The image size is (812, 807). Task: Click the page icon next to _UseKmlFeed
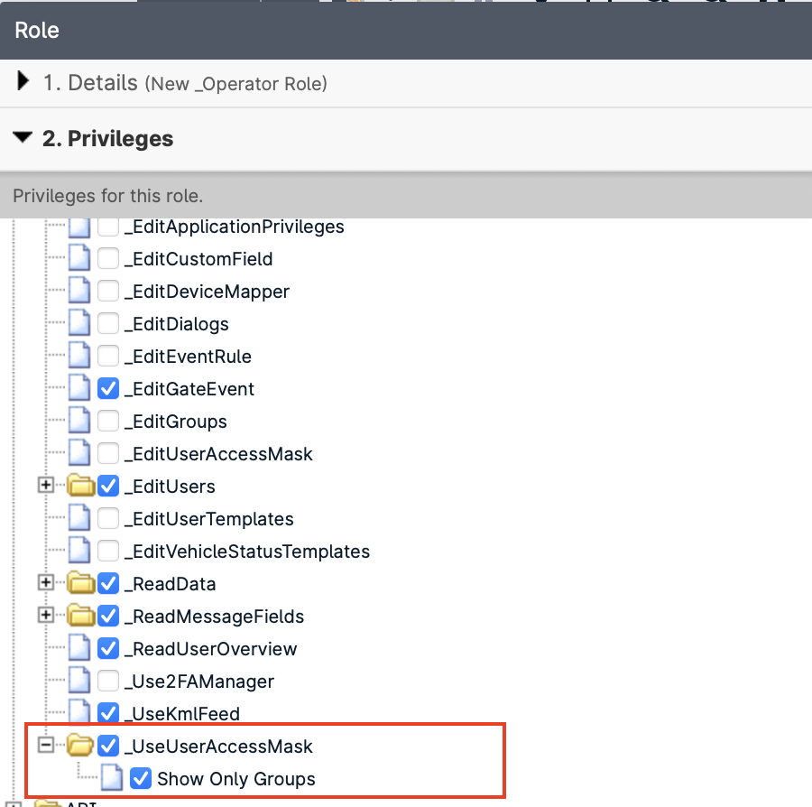click(80, 714)
